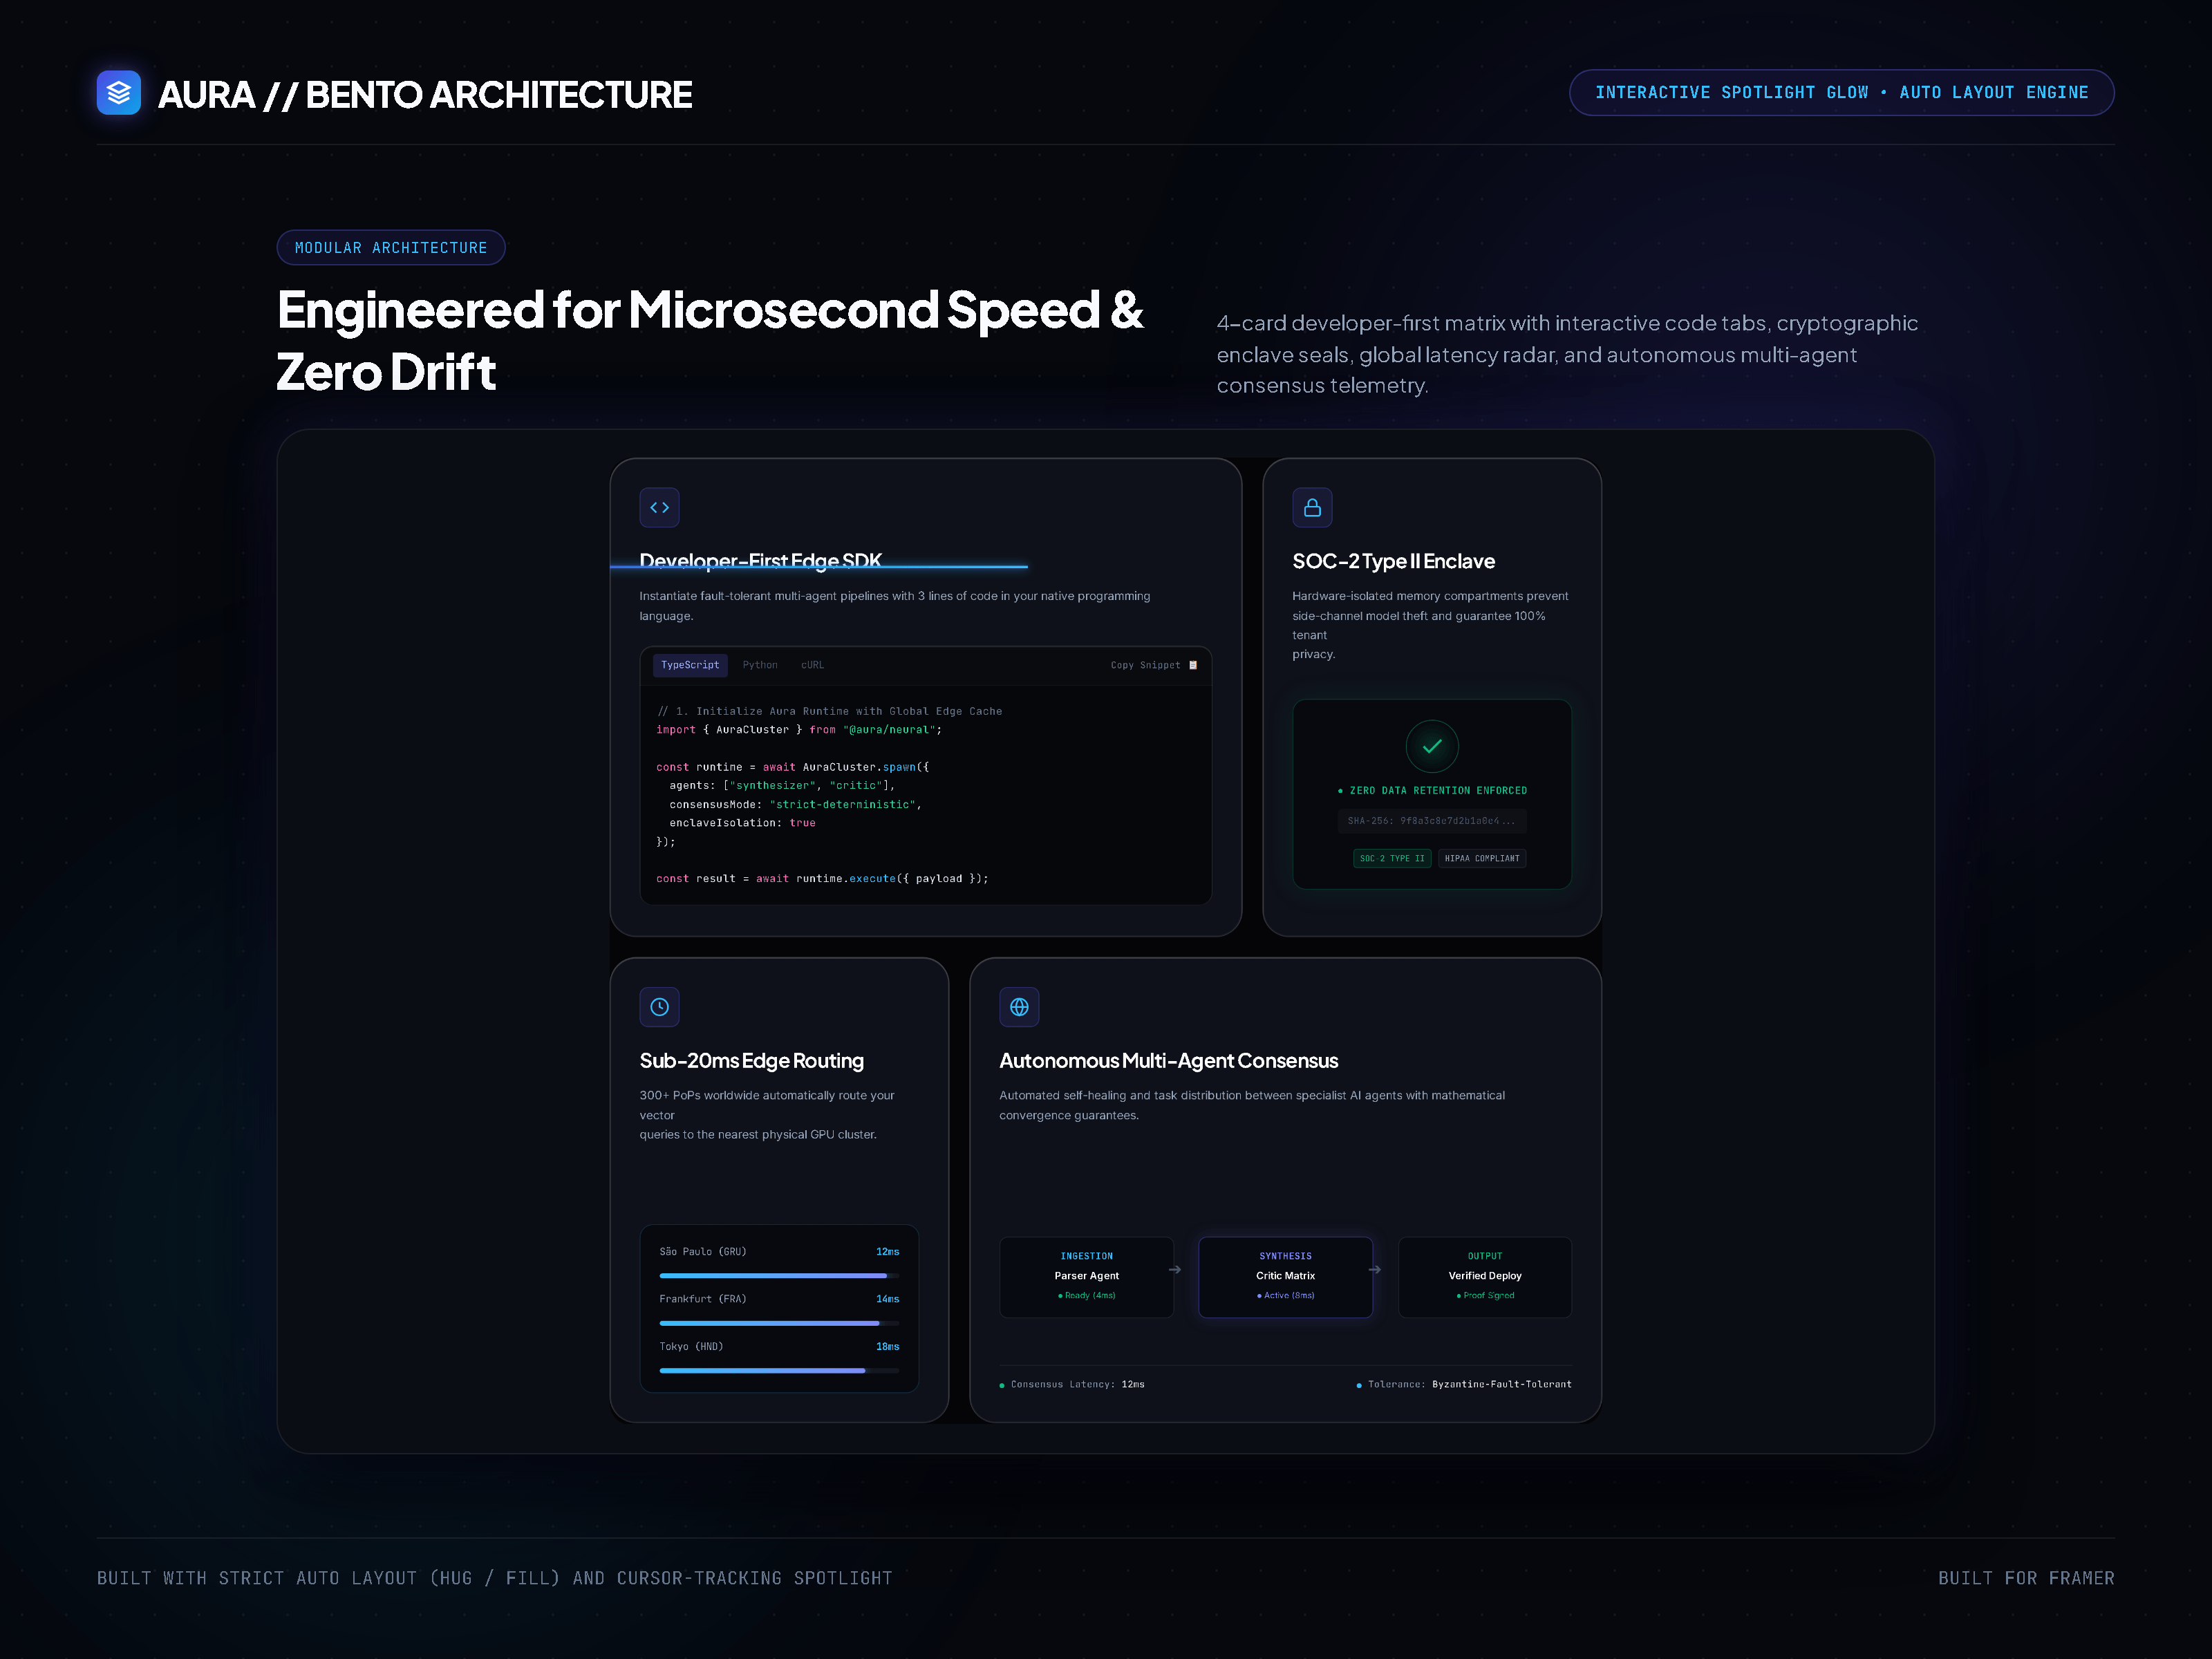Click the Proof Signed status text
Image resolution: width=2212 pixels, height=1659 pixels.
[x=1485, y=1295]
